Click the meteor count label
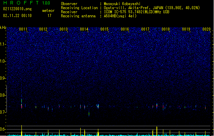 [x=48, y=11]
